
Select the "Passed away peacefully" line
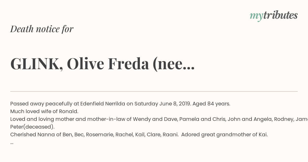tap(120, 104)
